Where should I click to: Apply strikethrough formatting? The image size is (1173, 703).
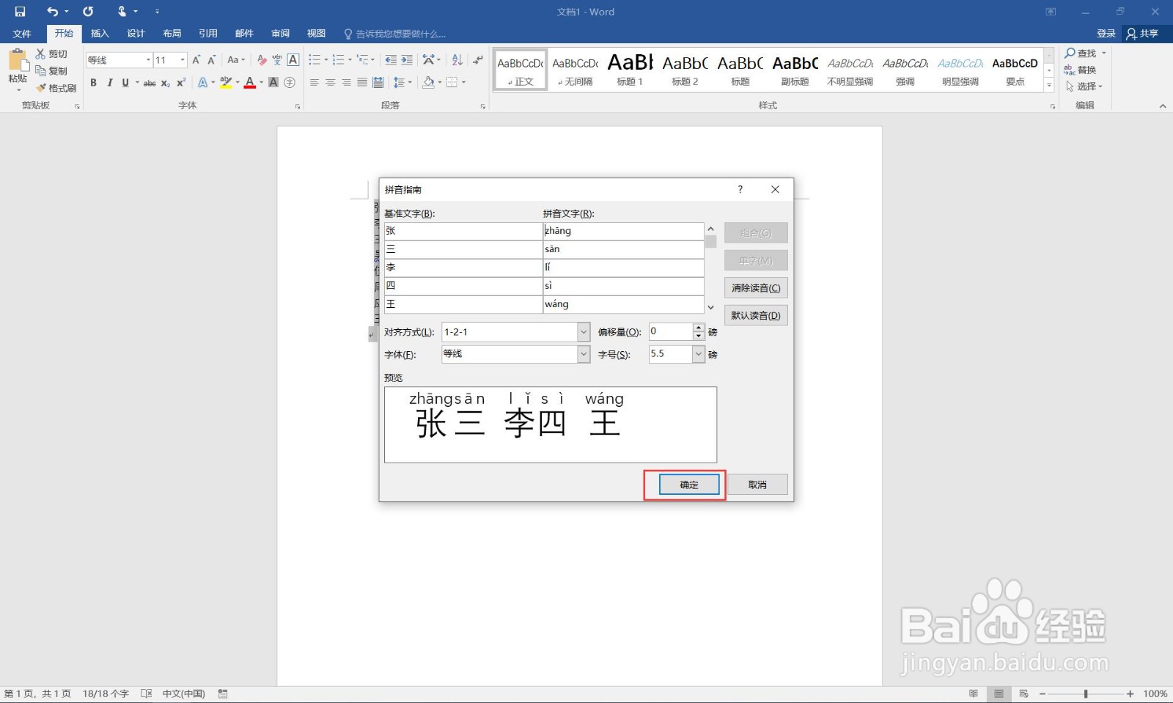(x=150, y=83)
